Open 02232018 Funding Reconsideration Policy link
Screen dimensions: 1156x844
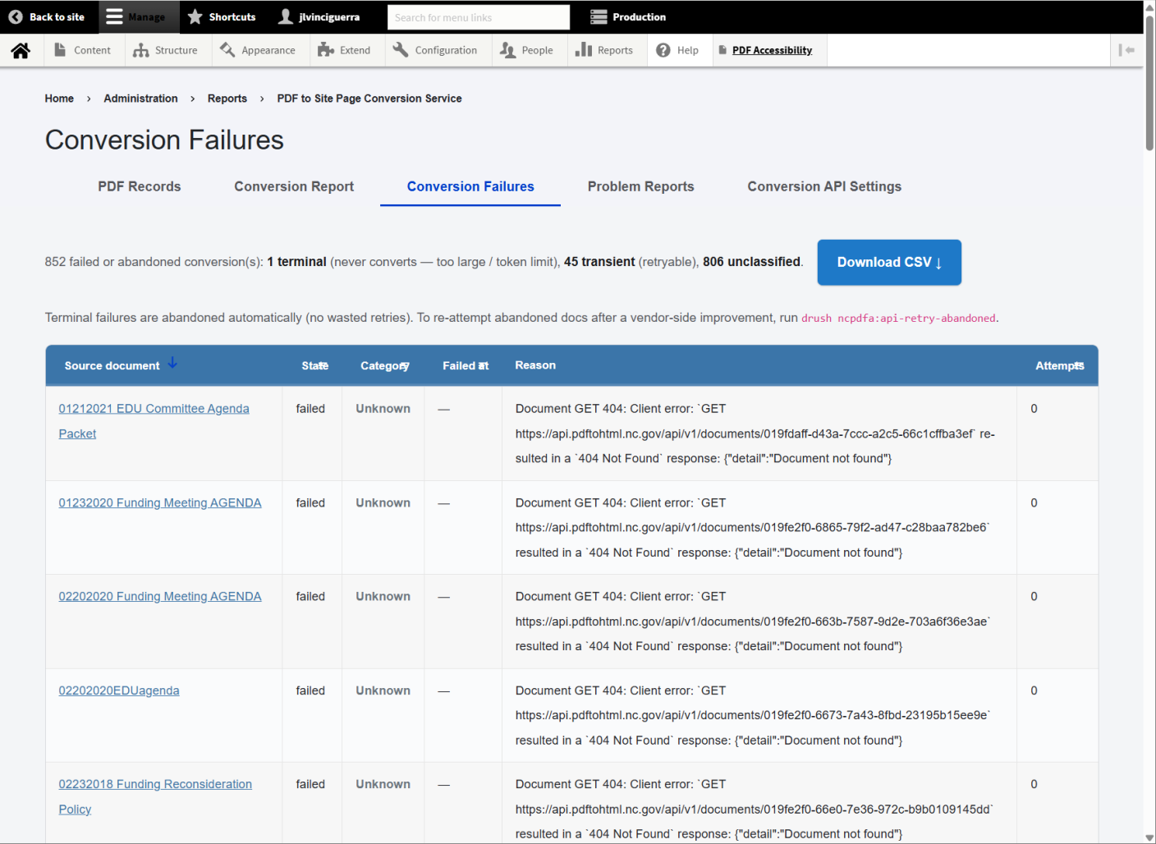point(155,796)
